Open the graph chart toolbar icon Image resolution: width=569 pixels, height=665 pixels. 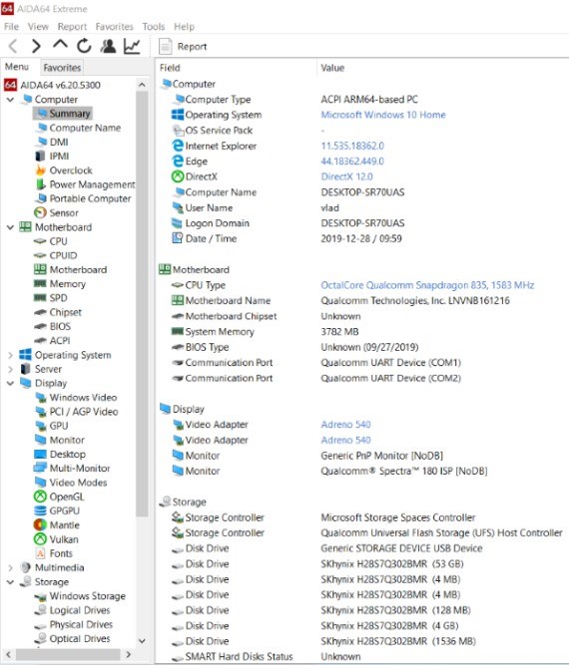[132, 46]
